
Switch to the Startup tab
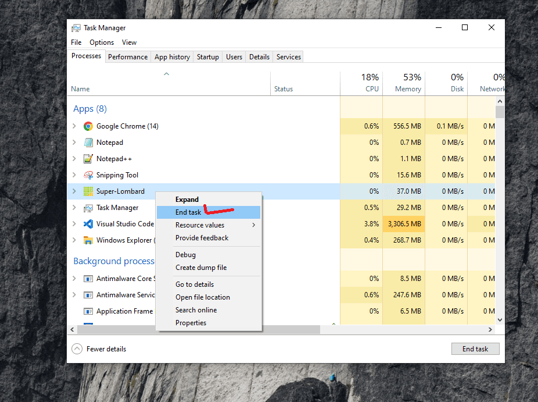click(x=208, y=57)
